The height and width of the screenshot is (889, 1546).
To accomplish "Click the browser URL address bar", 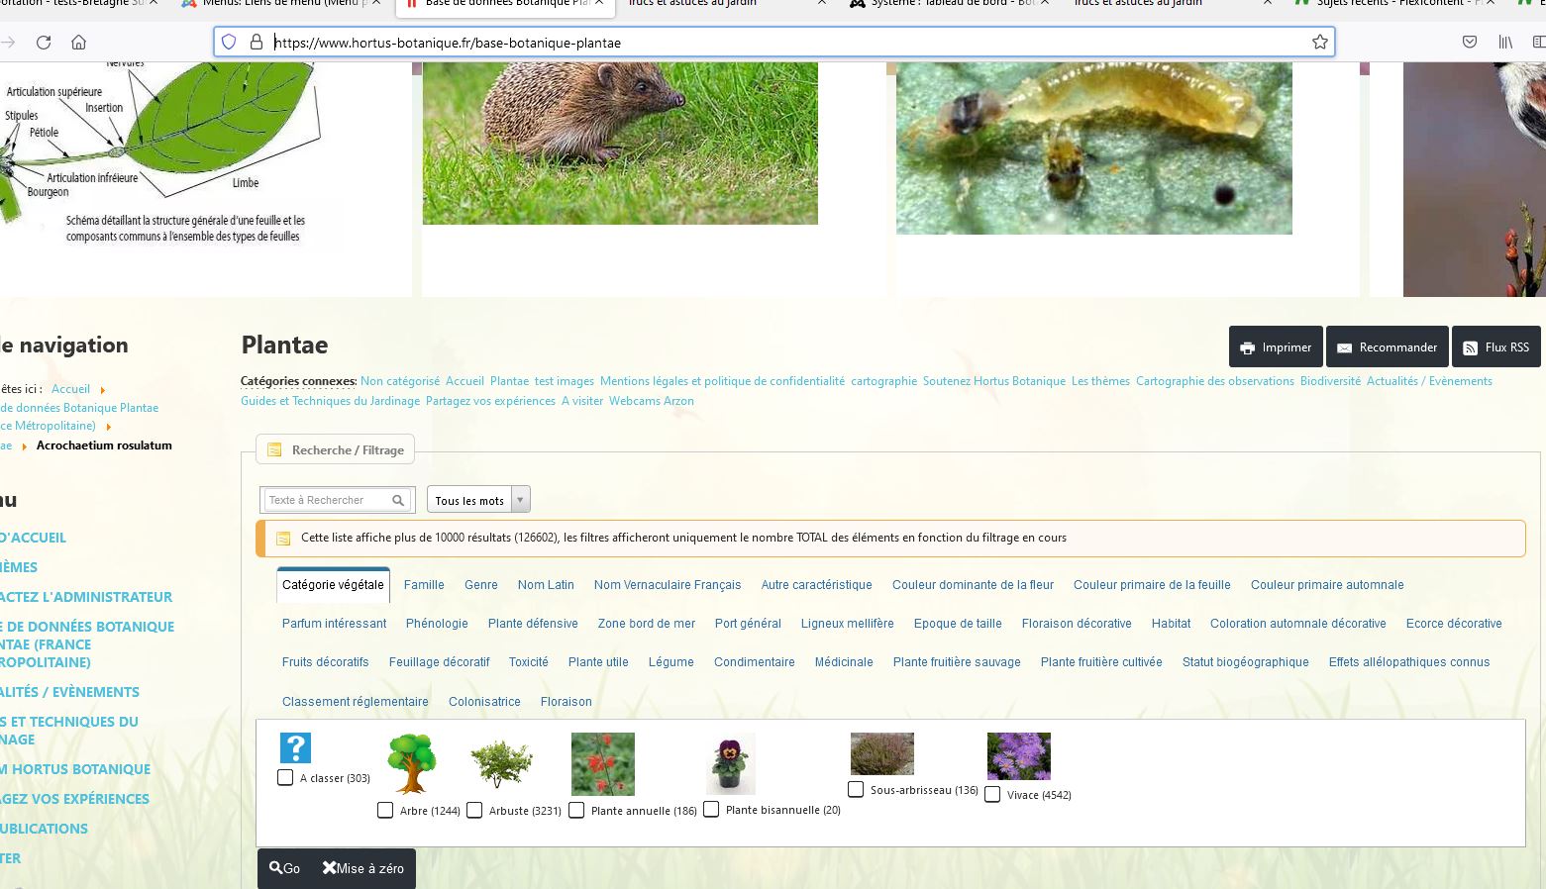I will (x=774, y=43).
